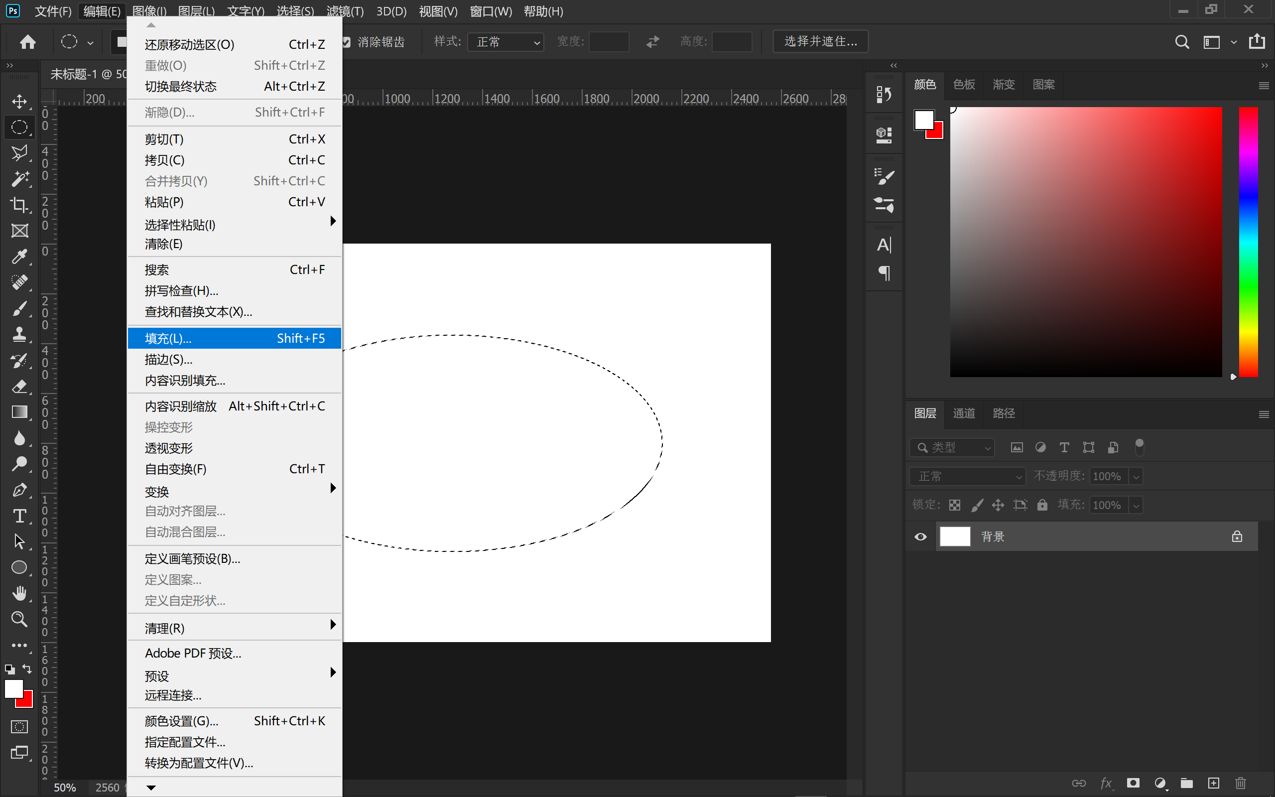Open the Character panel icon
The image size is (1275, 797).
click(884, 245)
